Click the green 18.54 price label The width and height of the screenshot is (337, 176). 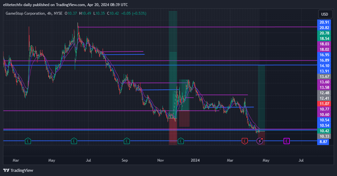tap(324, 39)
